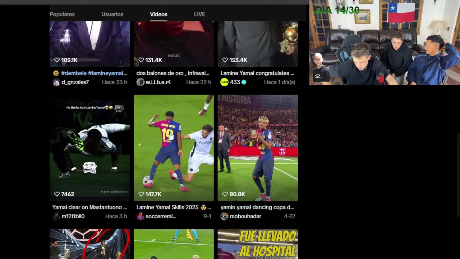Click 'Hace 3 h' timestamp
The image size is (460, 259).
pos(116,216)
